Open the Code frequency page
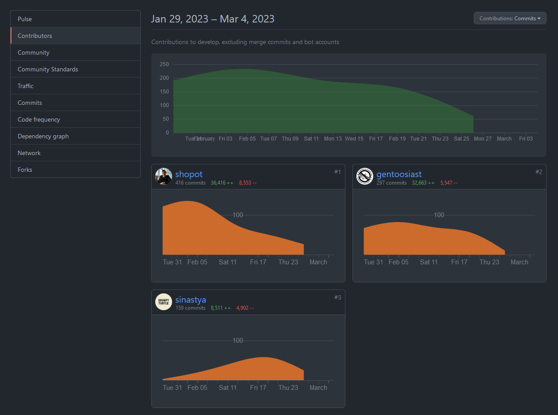Screen dimensions: 558x415 click(39, 119)
